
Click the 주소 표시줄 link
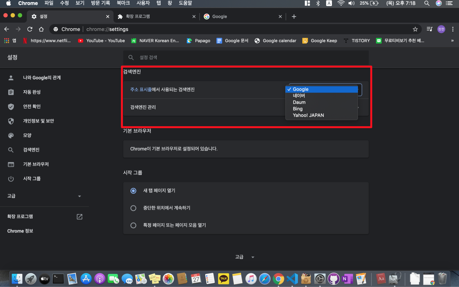141,89
